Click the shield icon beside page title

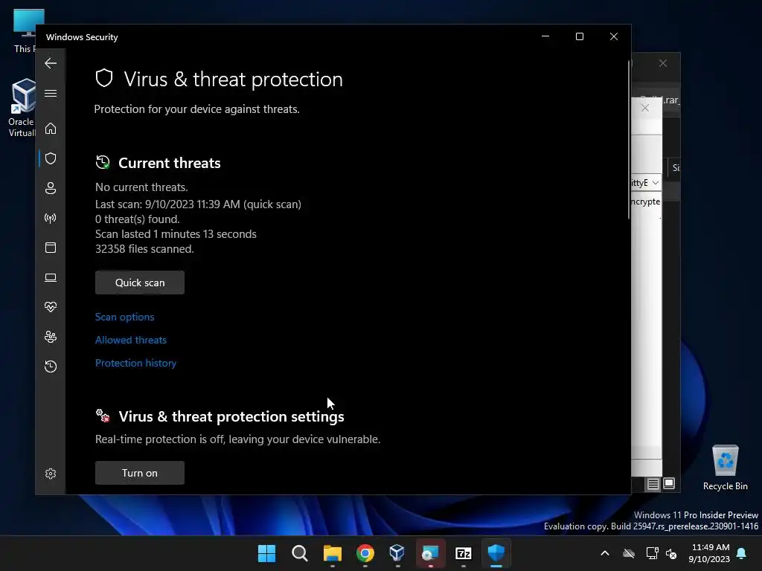pos(104,78)
